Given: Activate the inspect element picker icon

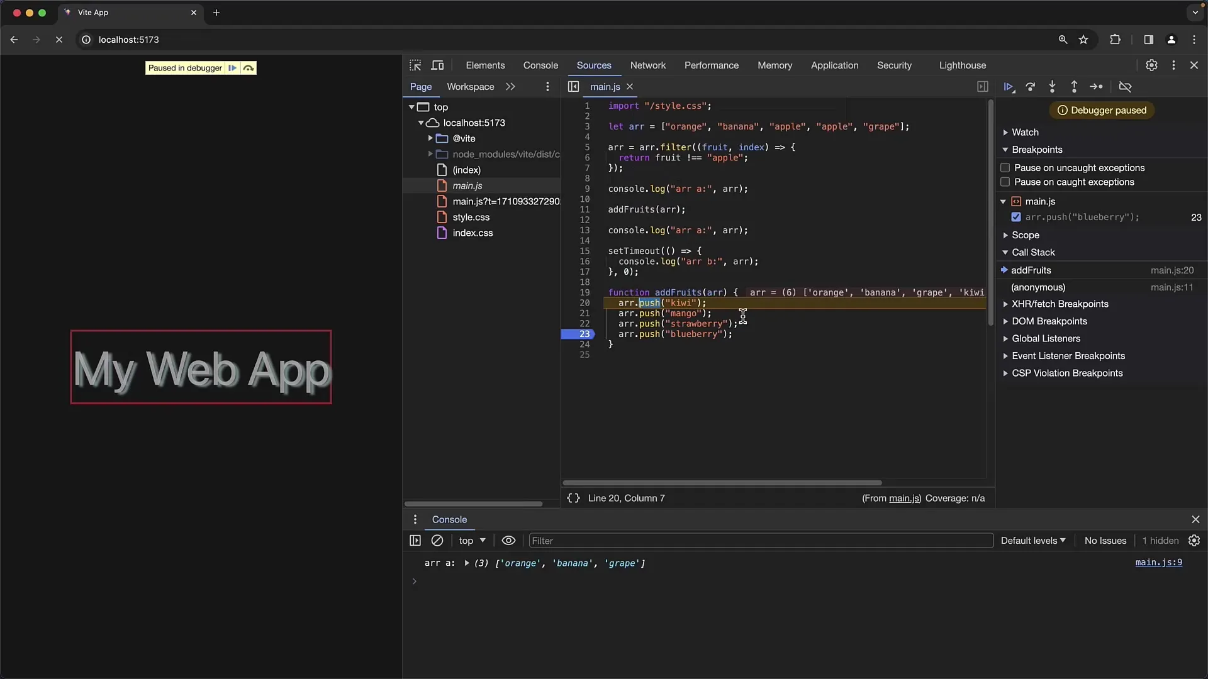Looking at the screenshot, I should (x=415, y=65).
